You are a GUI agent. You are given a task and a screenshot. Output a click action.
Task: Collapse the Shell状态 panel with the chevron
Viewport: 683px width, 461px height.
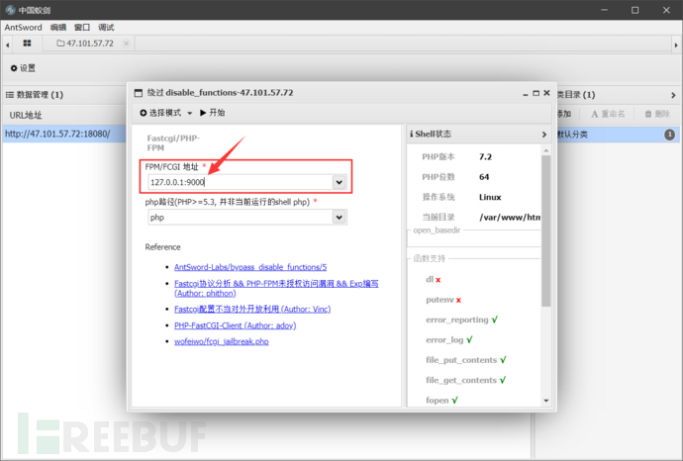(x=544, y=135)
